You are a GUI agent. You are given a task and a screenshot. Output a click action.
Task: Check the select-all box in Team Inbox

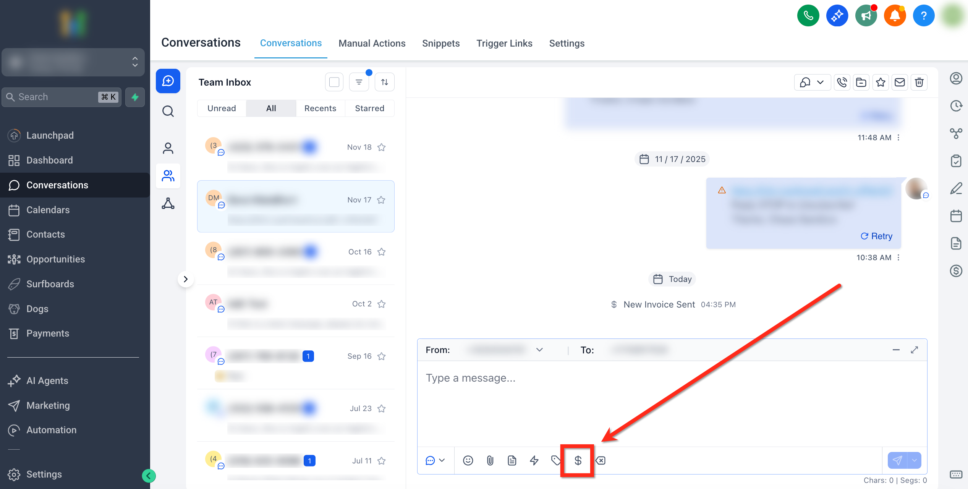point(334,82)
